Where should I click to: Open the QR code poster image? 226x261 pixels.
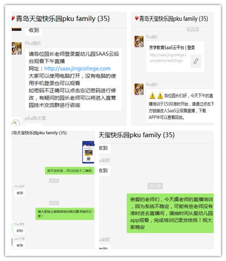click(88, 152)
